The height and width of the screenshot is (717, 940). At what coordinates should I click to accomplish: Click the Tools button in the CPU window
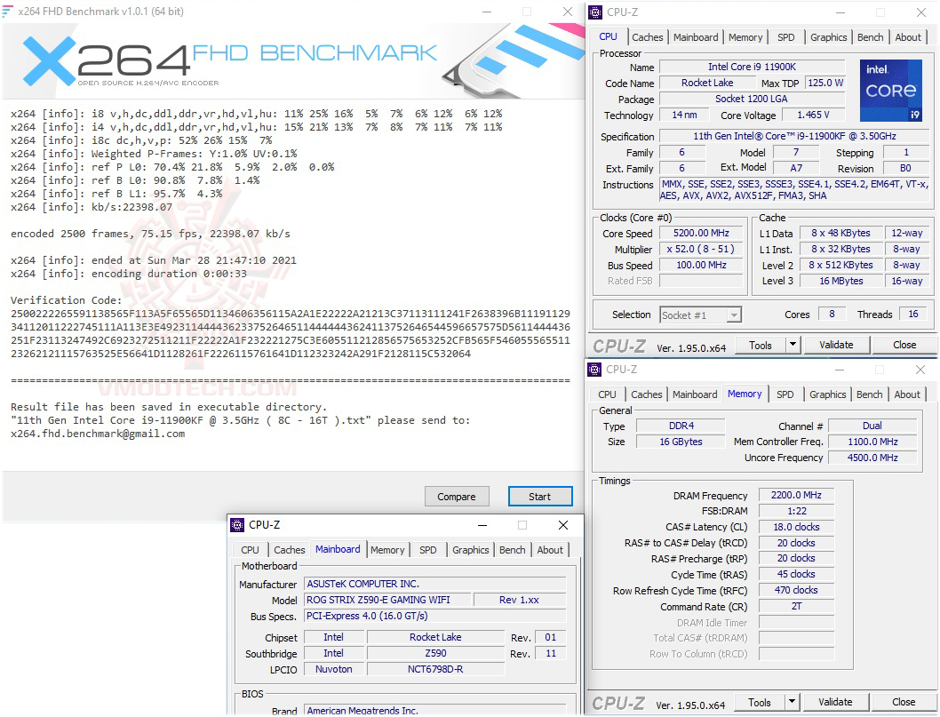[x=761, y=345]
